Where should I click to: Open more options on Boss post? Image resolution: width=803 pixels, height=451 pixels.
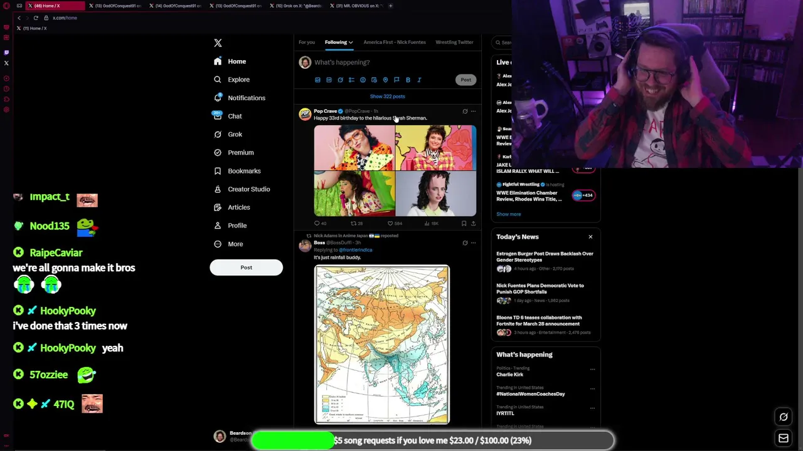point(473,243)
